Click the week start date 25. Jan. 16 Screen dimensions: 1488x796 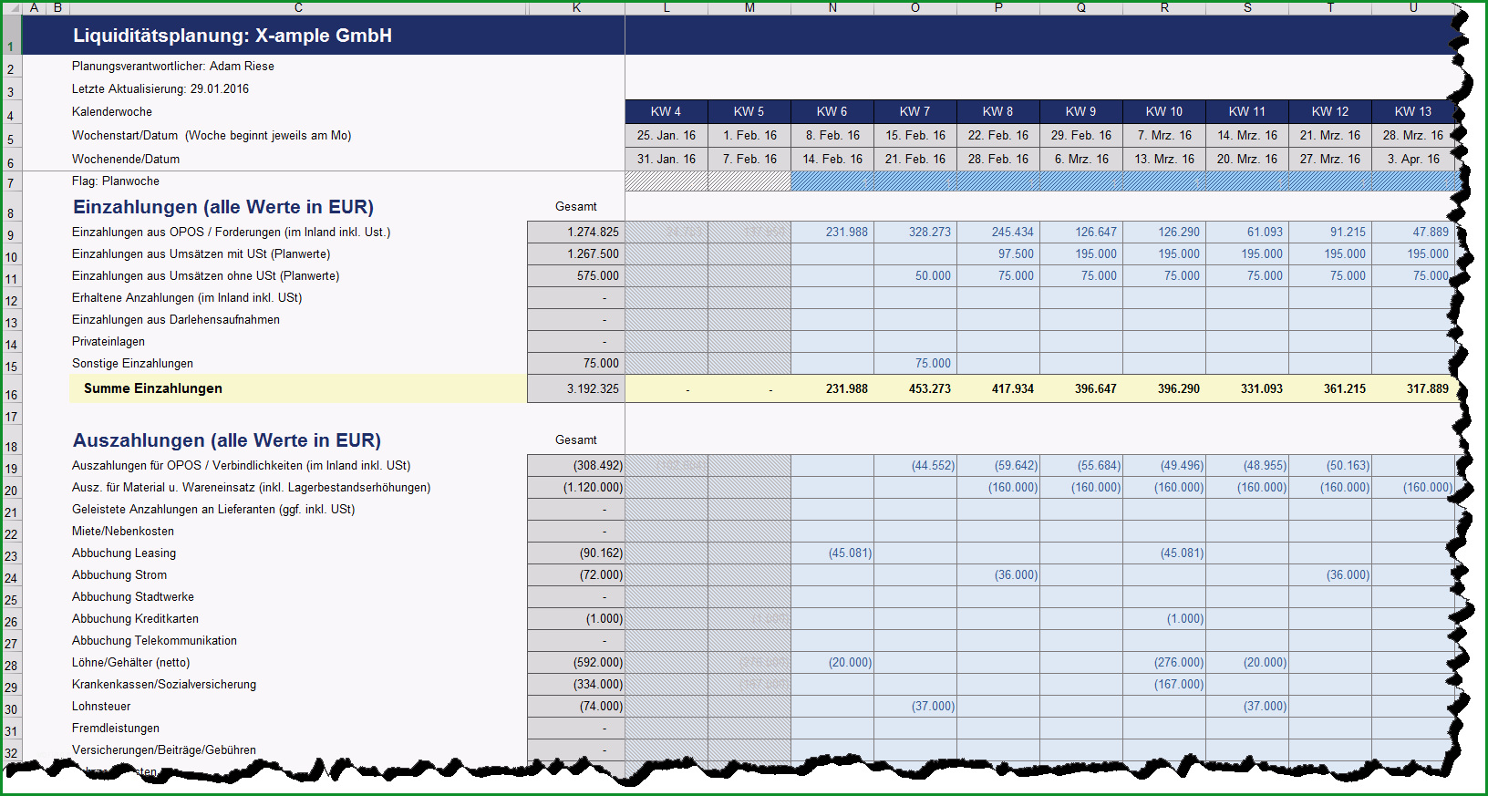pos(666,135)
